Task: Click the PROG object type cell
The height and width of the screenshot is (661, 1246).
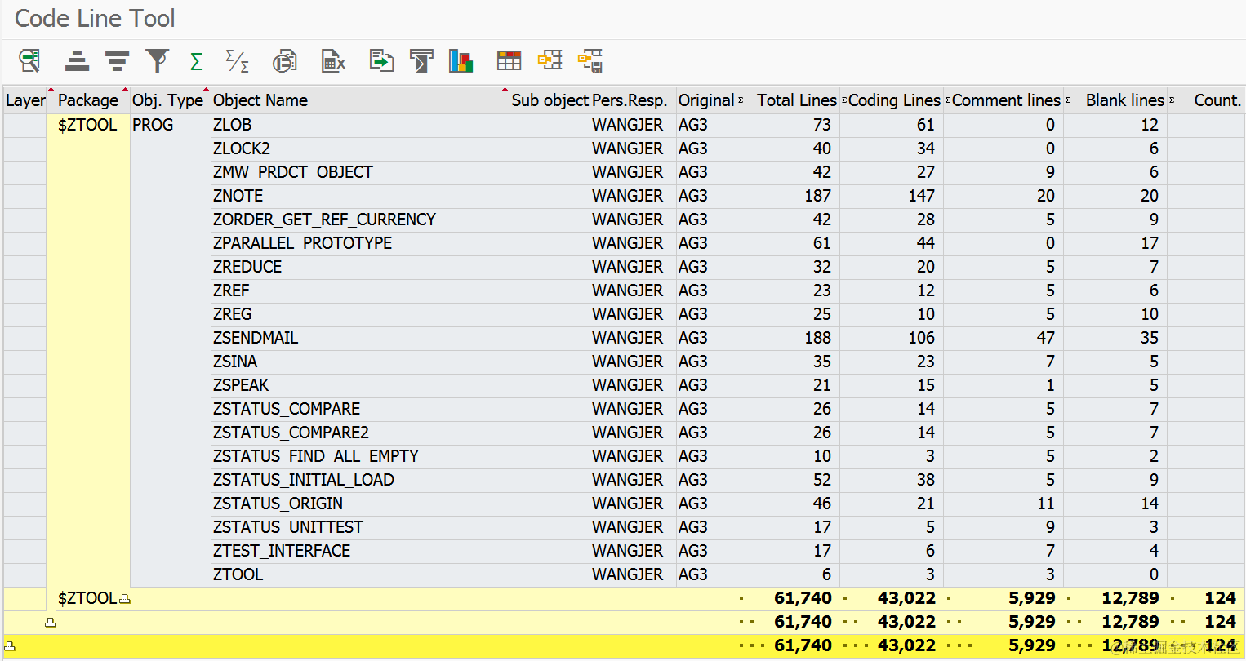Action: click(x=153, y=125)
